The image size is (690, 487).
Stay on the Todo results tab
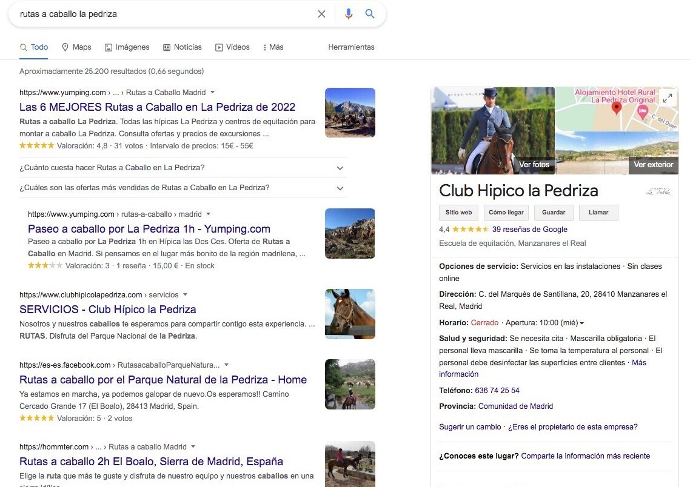[x=34, y=47]
